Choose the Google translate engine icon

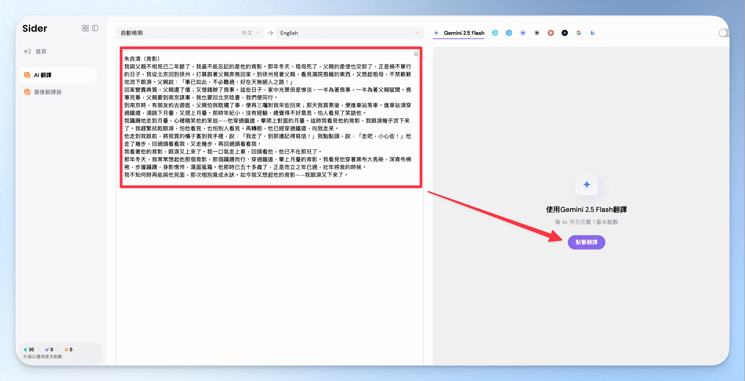pyautogui.click(x=579, y=33)
